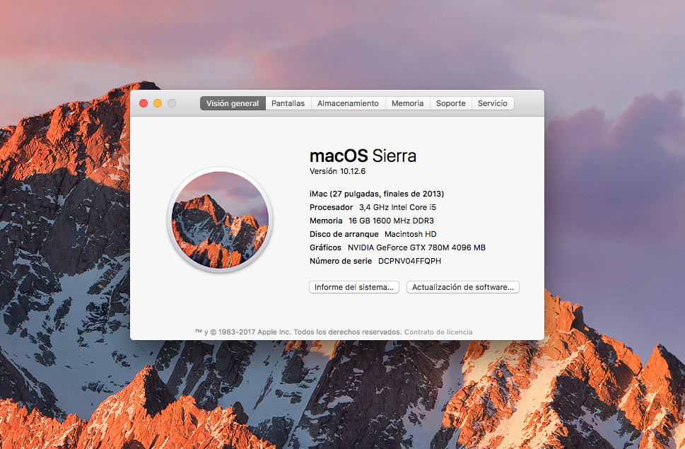Select the Versión 10.12.6 text
This screenshot has height=449, width=685.
pyautogui.click(x=337, y=171)
